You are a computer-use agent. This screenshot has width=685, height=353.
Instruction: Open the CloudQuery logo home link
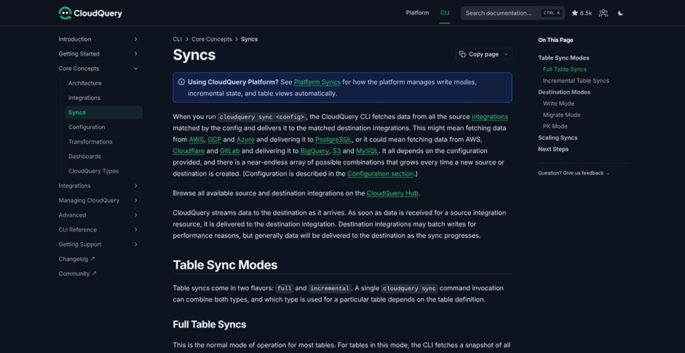90,13
